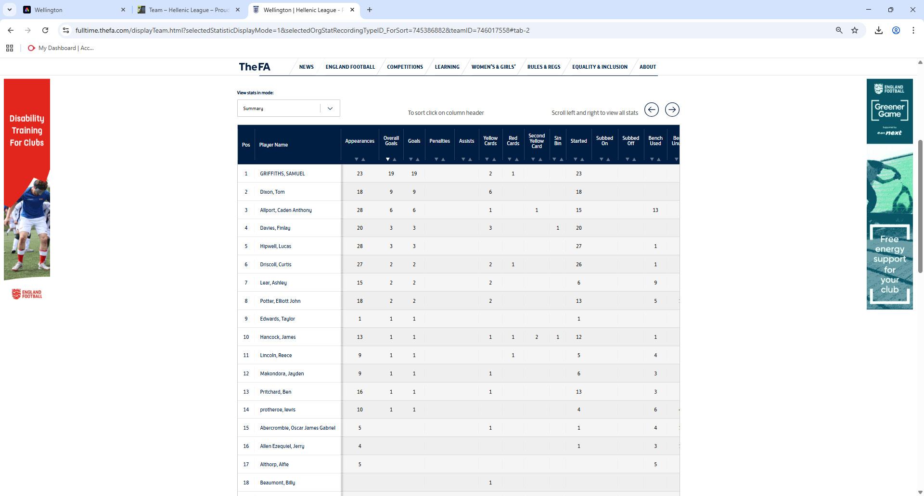Open the ABOUT menu item
The image size is (924, 496).
click(x=647, y=67)
